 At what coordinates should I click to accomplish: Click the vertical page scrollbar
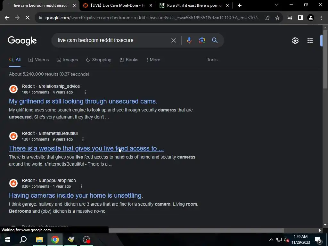(325, 60)
